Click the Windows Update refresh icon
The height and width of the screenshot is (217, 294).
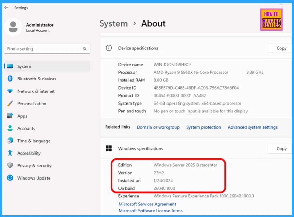pos(10,178)
